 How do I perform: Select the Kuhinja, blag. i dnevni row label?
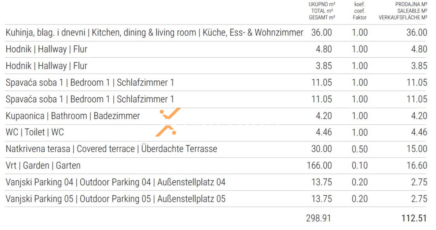154,33
